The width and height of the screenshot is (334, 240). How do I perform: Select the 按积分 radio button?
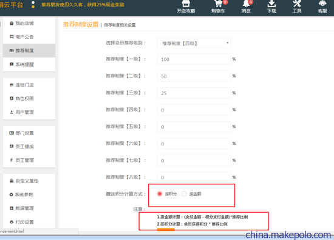click(x=160, y=194)
